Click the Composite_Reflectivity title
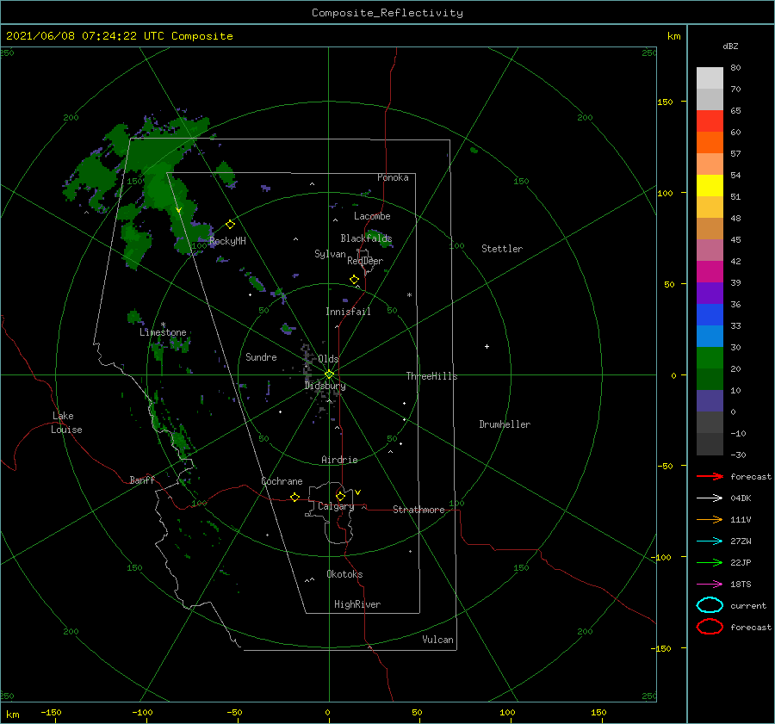 click(387, 13)
